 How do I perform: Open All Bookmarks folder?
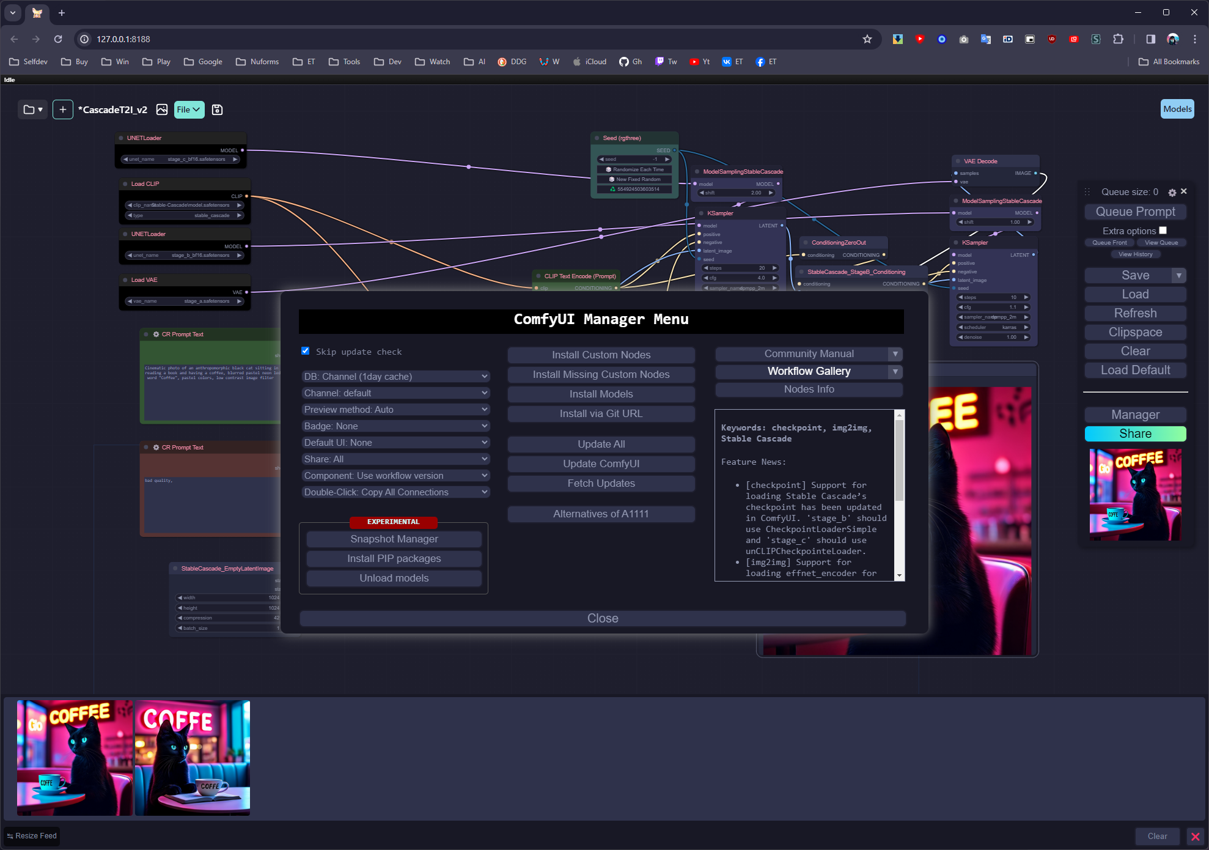click(1169, 62)
